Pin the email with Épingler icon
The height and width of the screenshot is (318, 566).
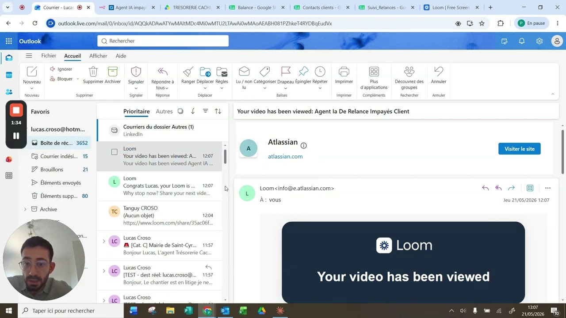point(303,72)
